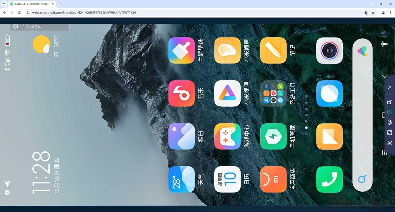The width and height of the screenshot is (395, 212).
Task: Open a new browser tab
Action: [60, 4]
